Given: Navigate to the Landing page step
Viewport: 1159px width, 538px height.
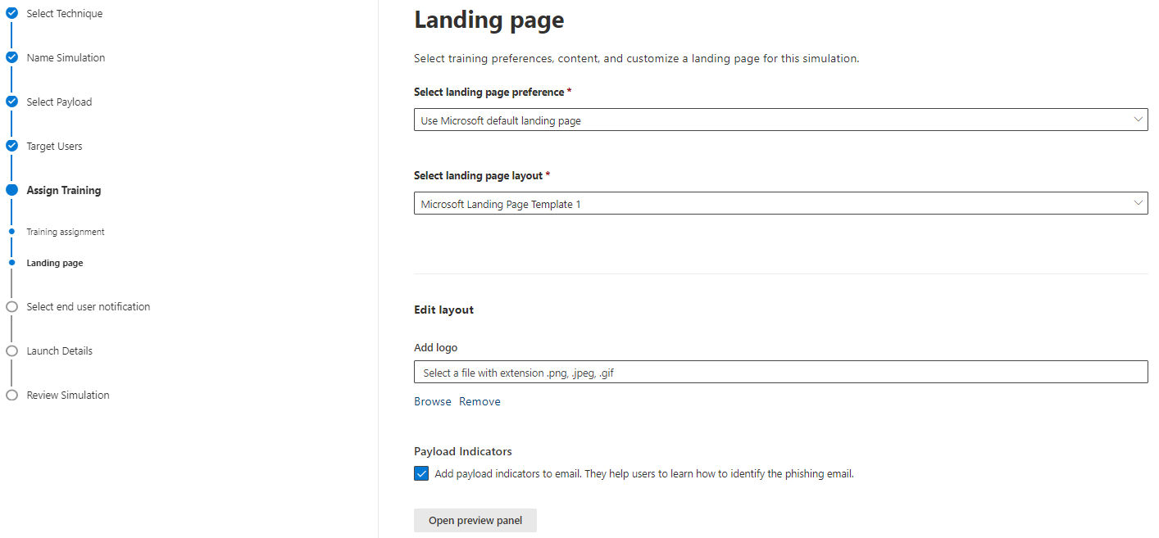Looking at the screenshot, I should [x=54, y=262].
